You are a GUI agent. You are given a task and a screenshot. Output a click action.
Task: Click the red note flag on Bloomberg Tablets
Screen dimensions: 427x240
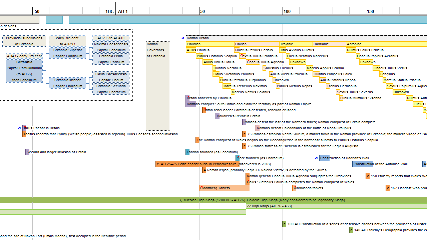[x=200, y=187]
